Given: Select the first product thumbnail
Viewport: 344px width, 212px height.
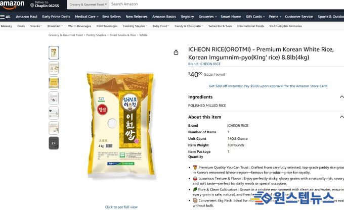Looking at the screenshot, I should [54, 53].
